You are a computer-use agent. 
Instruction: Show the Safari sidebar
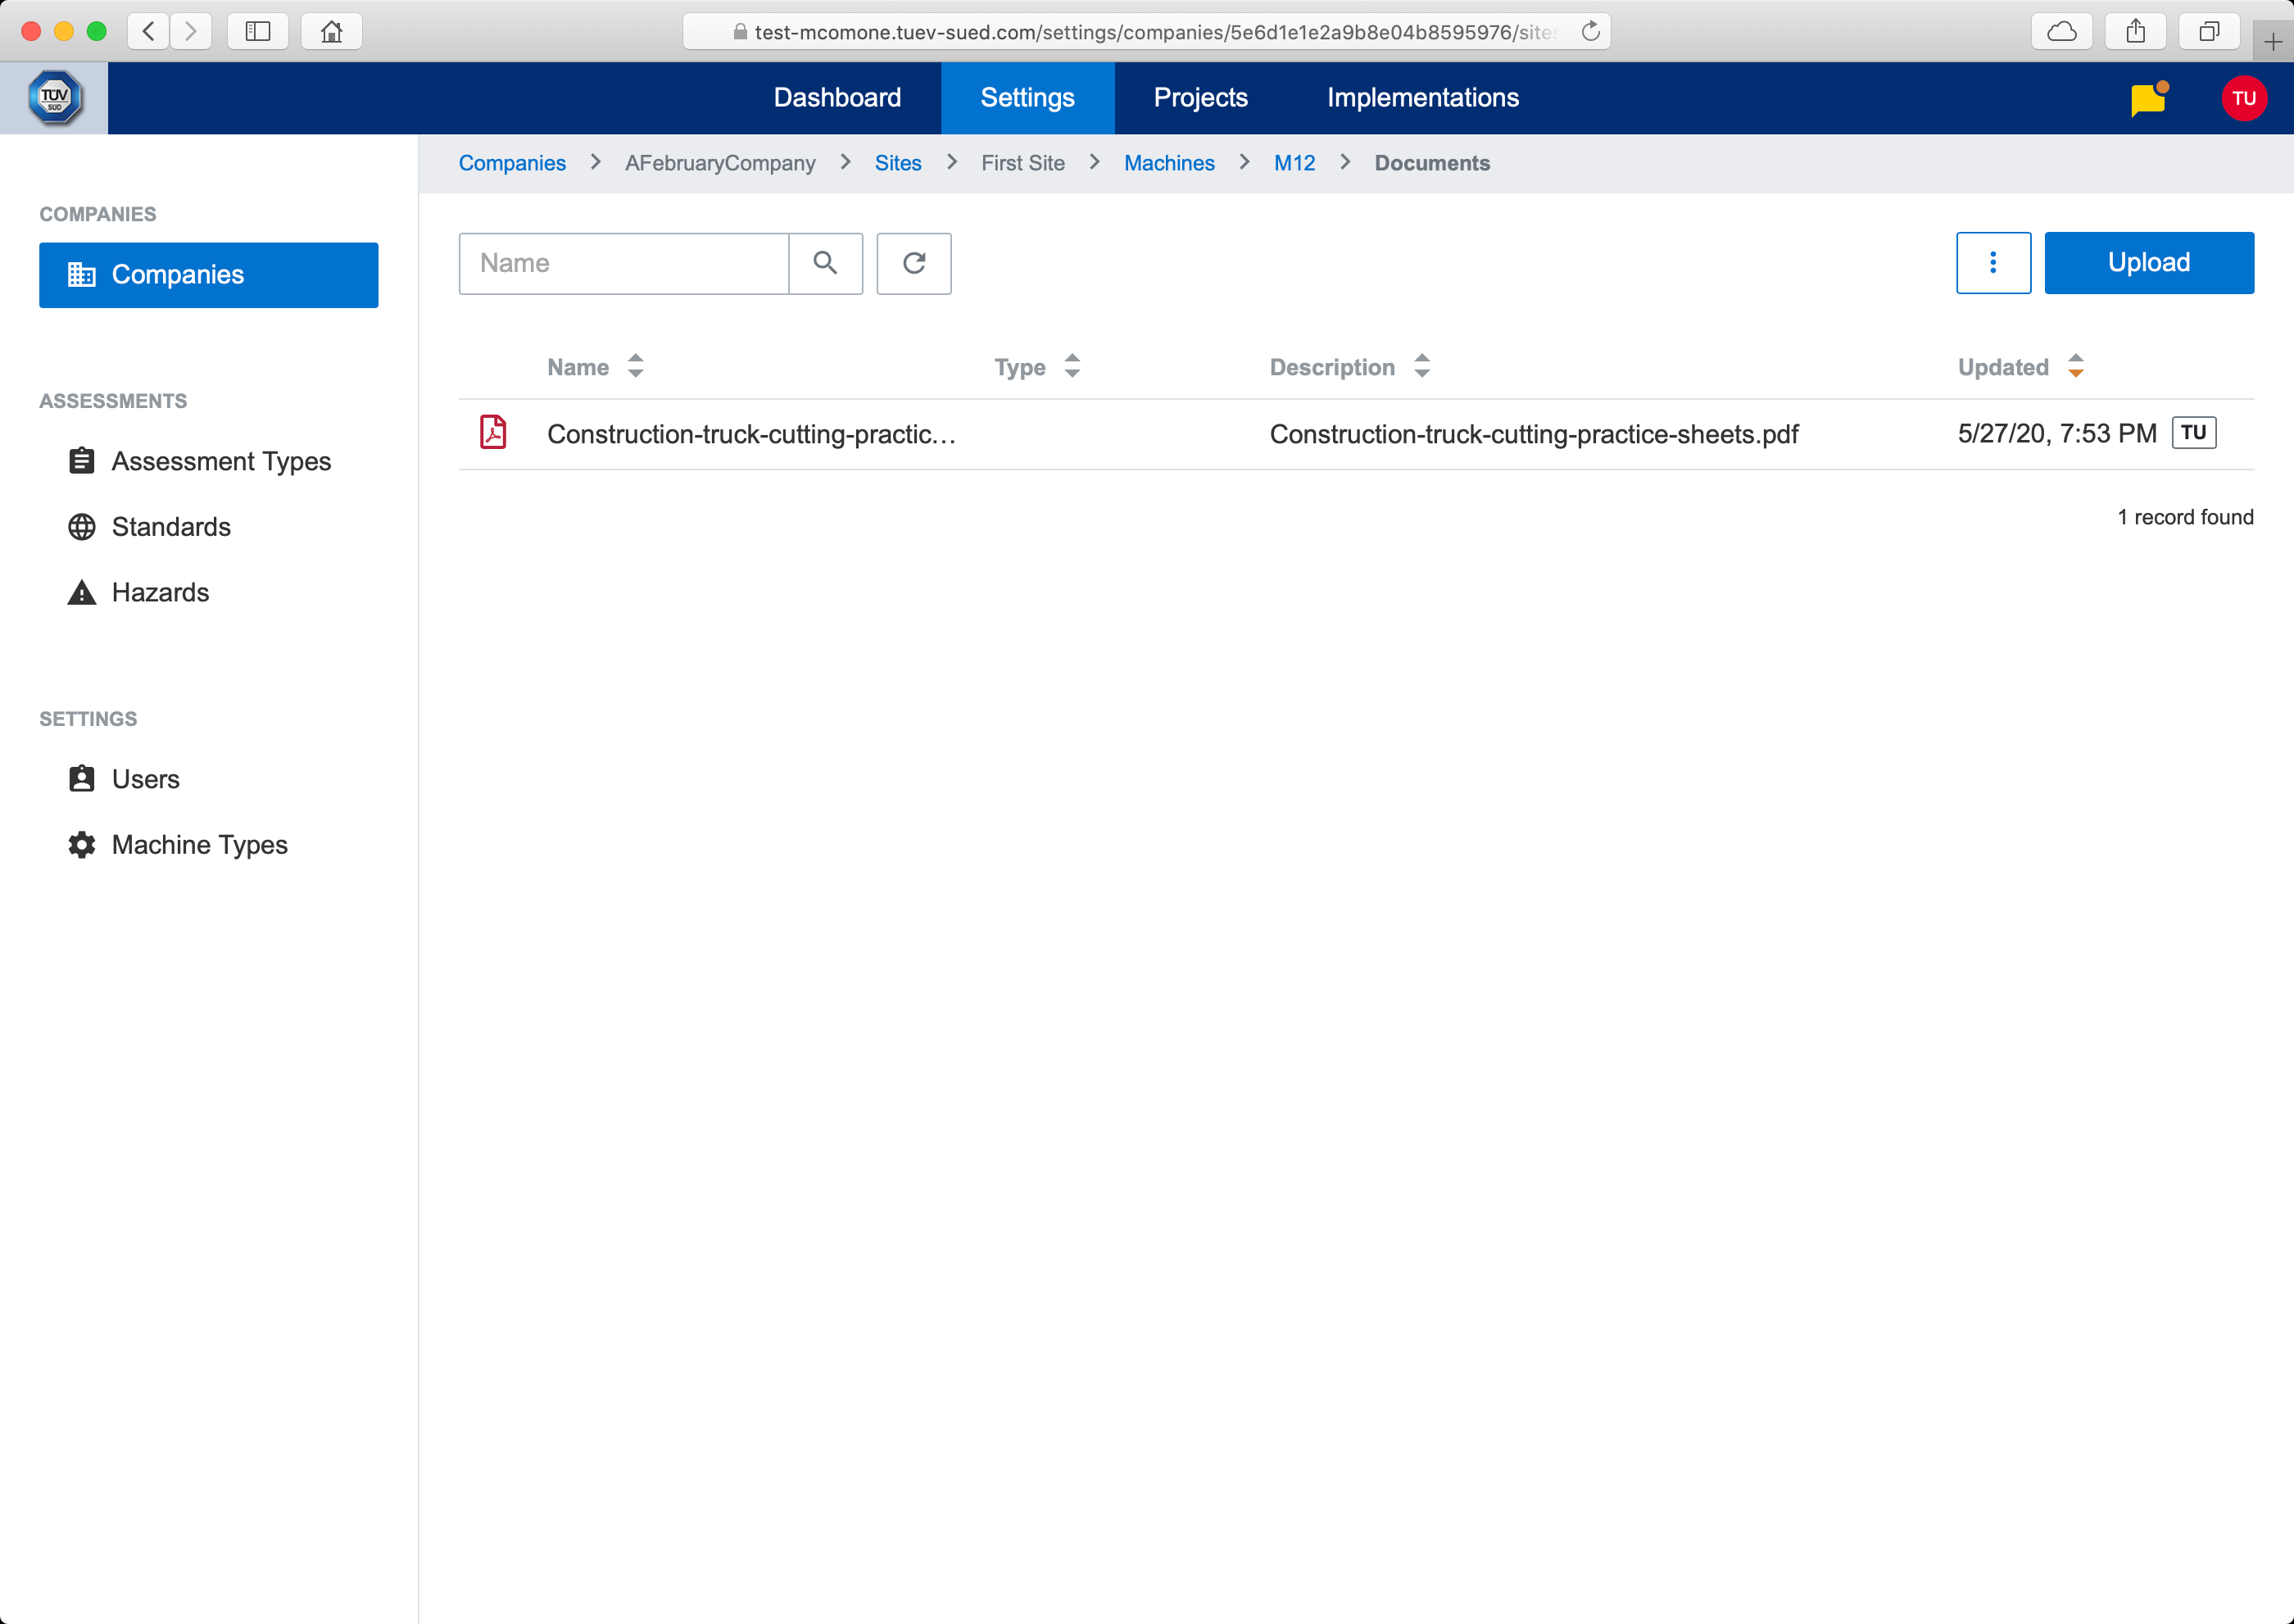[x=258, y=31]
